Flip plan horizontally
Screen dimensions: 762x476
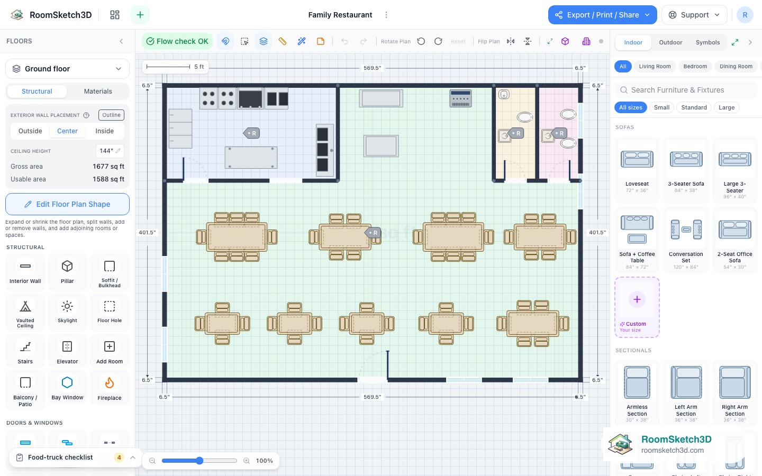(511, 41)
